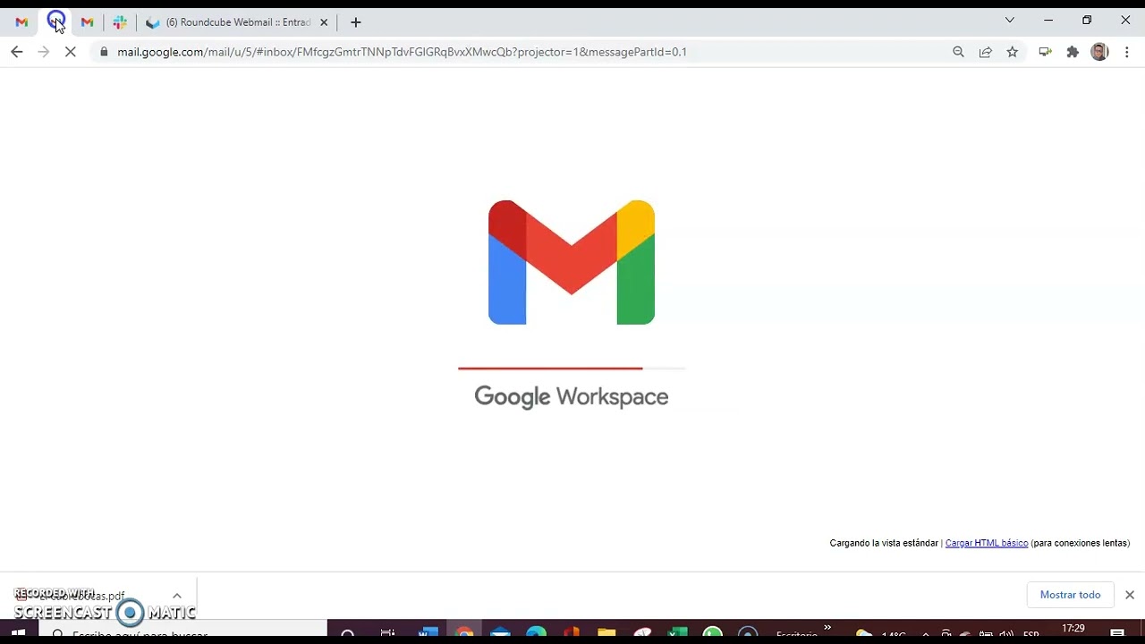The width and height of the screenshot is (1145, 644).
Task: Go back to the previous page
Action: coord(16,52)
